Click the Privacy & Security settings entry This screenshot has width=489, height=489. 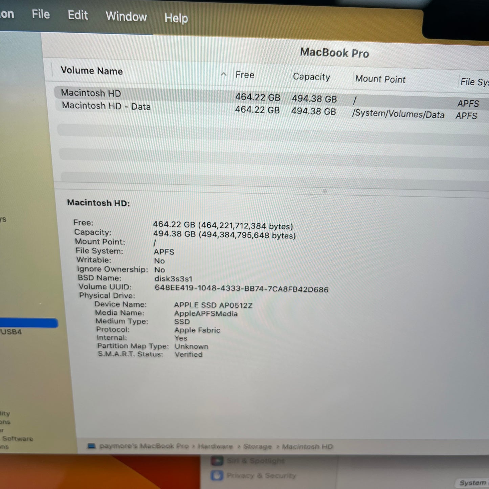261,475
